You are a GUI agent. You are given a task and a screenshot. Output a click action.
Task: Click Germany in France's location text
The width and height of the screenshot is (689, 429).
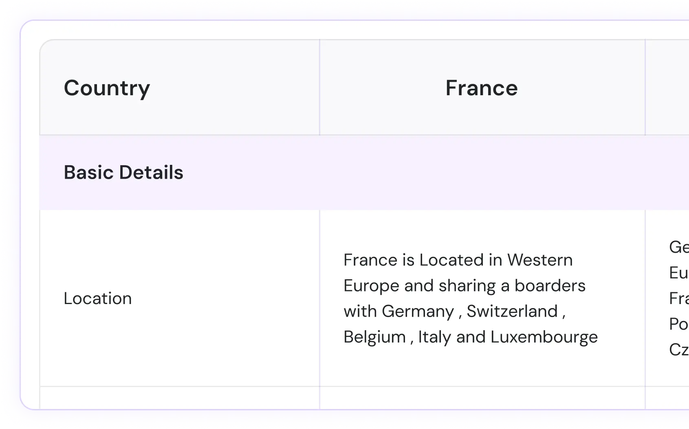418,311
